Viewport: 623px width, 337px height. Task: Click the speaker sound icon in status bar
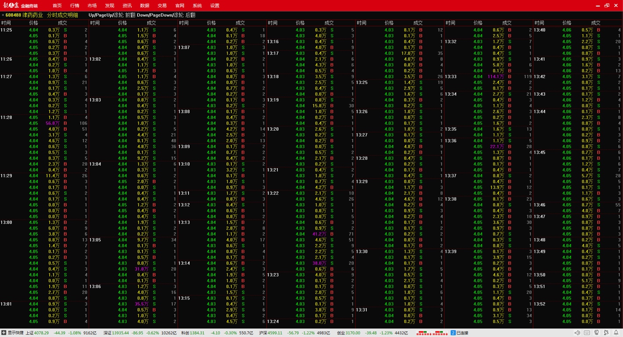coord(577,333)
